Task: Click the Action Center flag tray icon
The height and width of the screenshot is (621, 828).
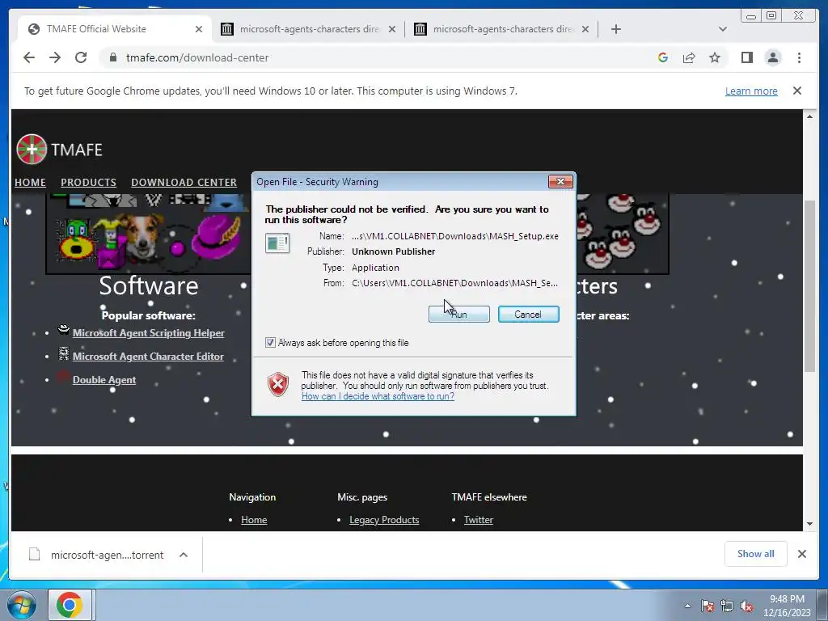Action: 708,606
